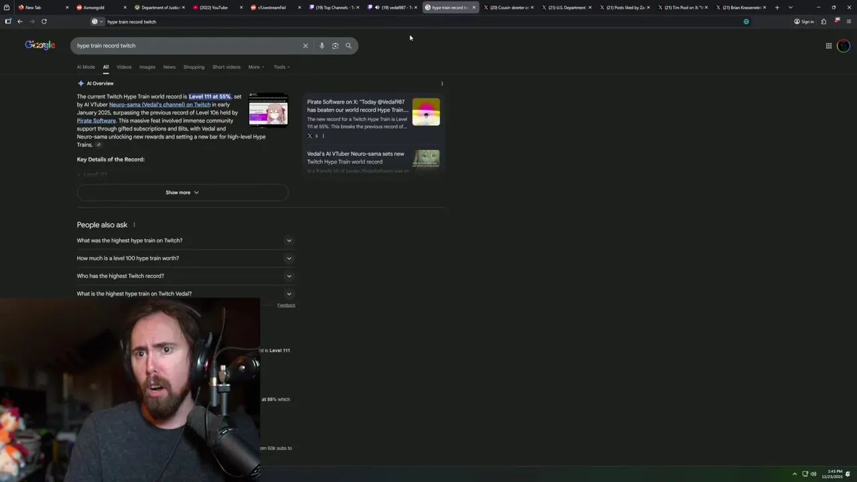Switch to AI Mode search

(x=86, y=67)
